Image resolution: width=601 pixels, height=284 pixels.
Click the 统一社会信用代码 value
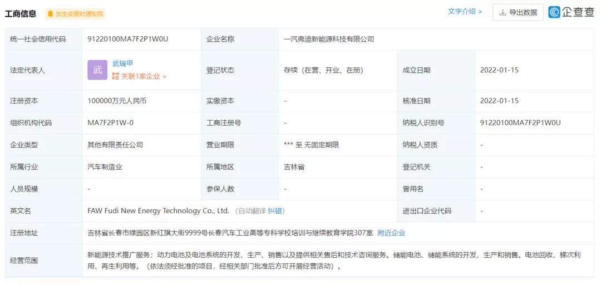(127, 39)
